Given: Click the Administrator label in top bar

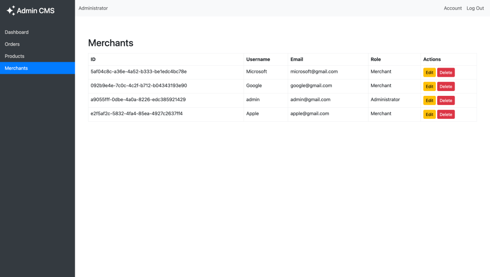Looking at the screenshot, I should point(93,8).
